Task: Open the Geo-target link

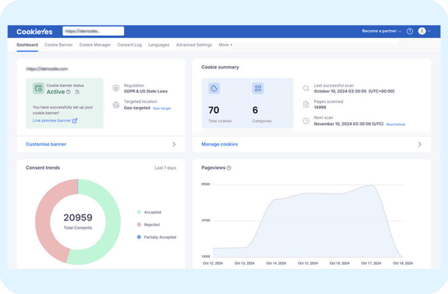Action: pyautogui.click(x=162, y=109)
